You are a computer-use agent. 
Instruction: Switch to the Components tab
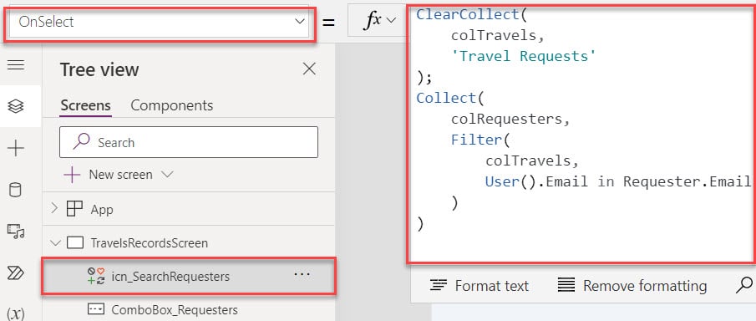coord(171,105)
